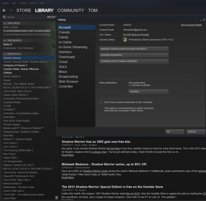The width and height of the screenshot is (206, 201).
Task: Open No VAC Bans on Account link
Action: pyautogui.click(x=136, y=35)
